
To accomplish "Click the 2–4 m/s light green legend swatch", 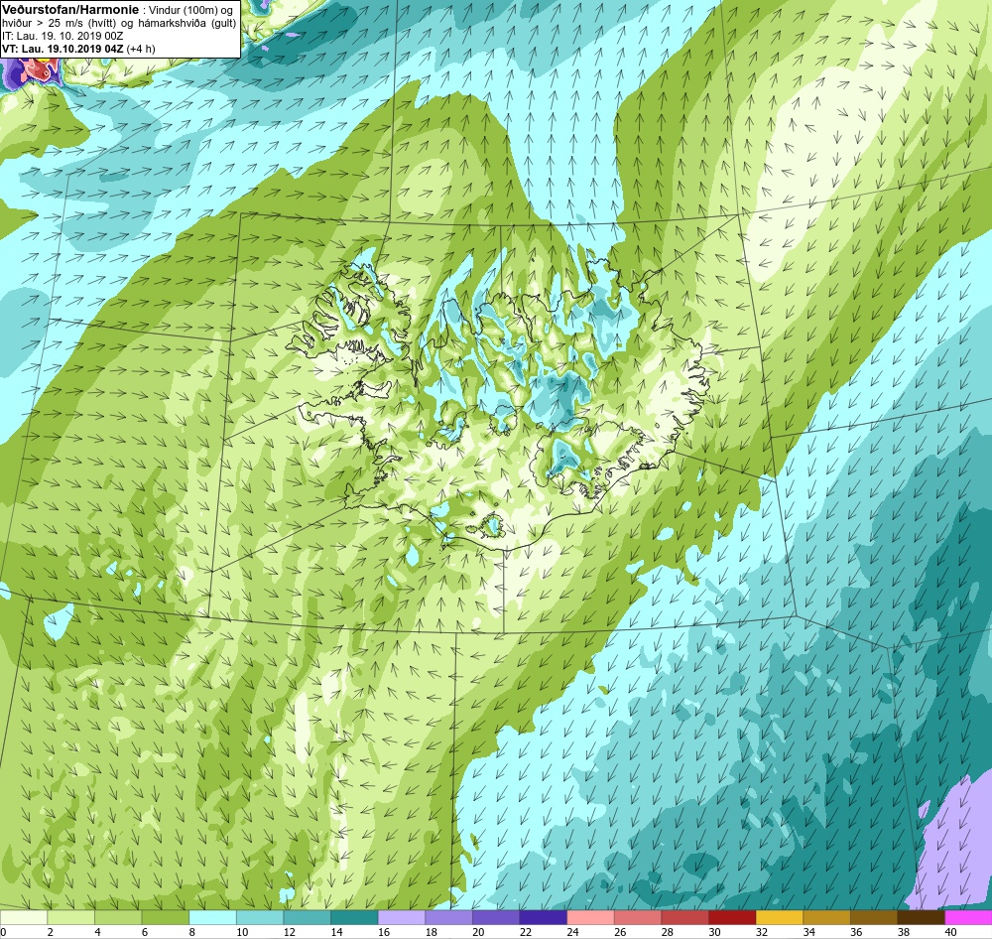I will 70,917.
